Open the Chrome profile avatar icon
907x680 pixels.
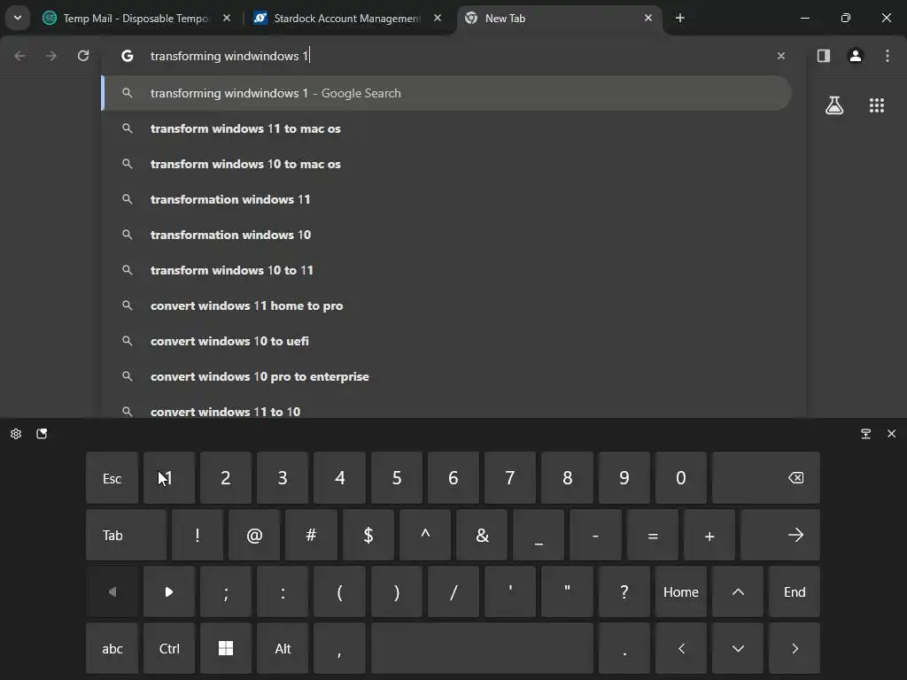click(856, 56)
